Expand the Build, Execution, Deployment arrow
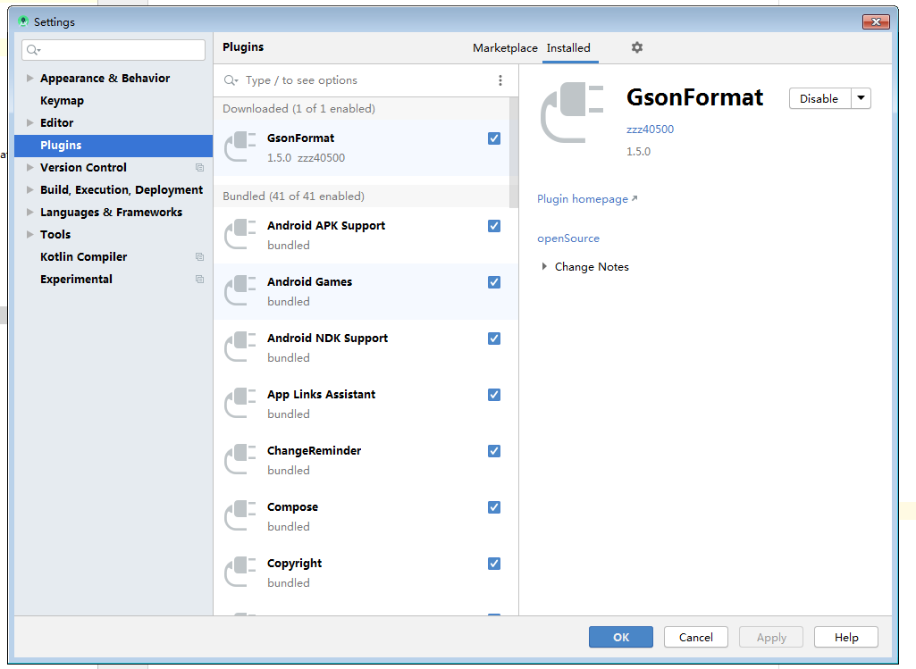Screen dimensions: 916x669 [29, 189]
